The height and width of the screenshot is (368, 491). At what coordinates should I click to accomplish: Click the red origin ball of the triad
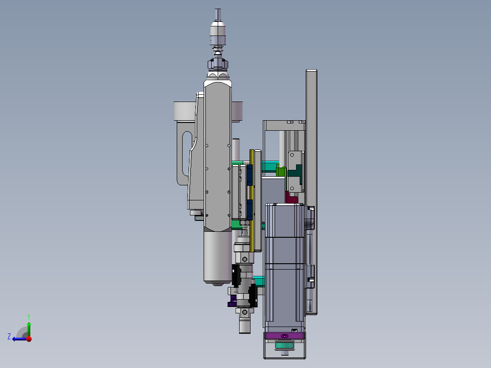[x=29, y=339]
